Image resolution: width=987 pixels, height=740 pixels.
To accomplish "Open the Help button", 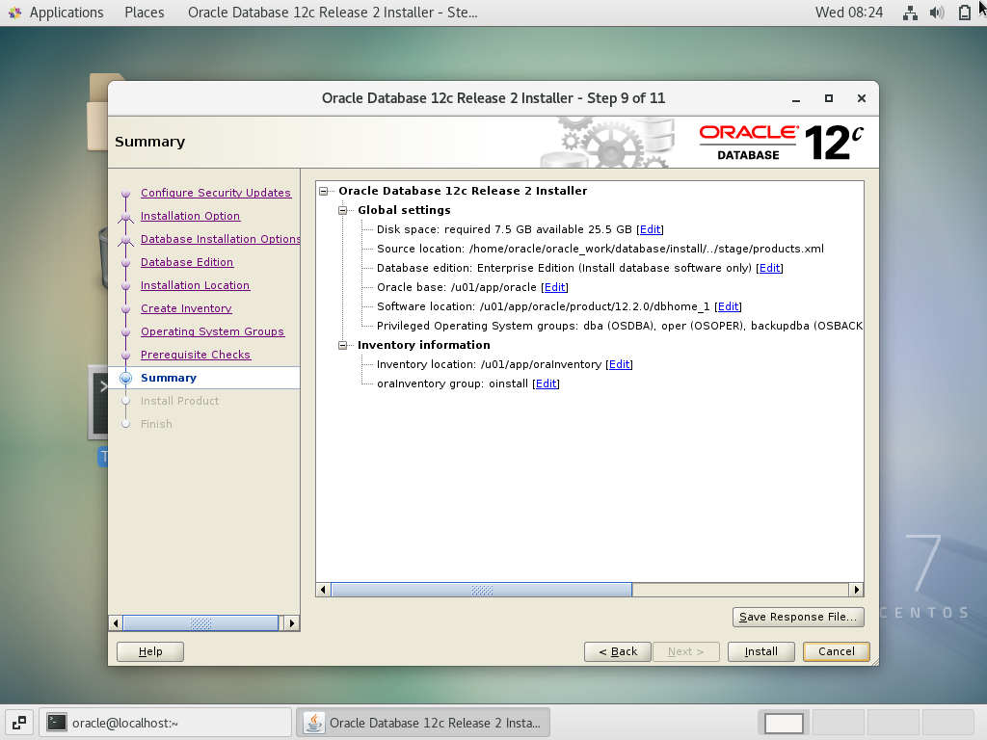I will (150, 652).
